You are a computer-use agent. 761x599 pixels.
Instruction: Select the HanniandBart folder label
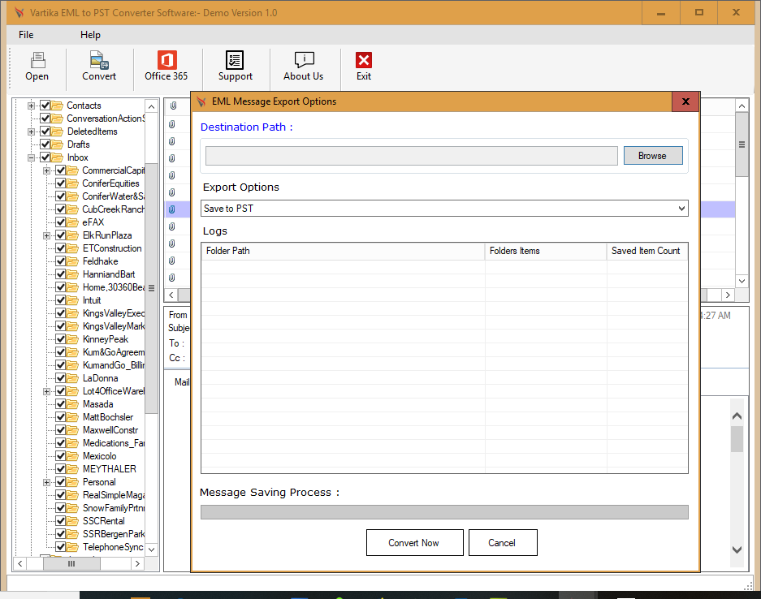tap(109, 274)
